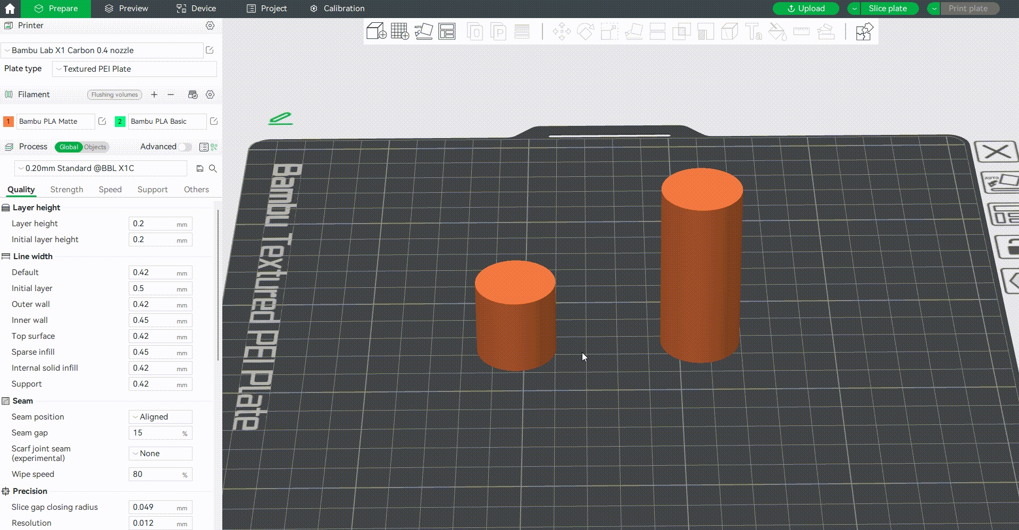Edit the Bambu Lab X1 Carbon printer preset
The height and width of the screenshot is (530, 1019).
tap(210, 50)
